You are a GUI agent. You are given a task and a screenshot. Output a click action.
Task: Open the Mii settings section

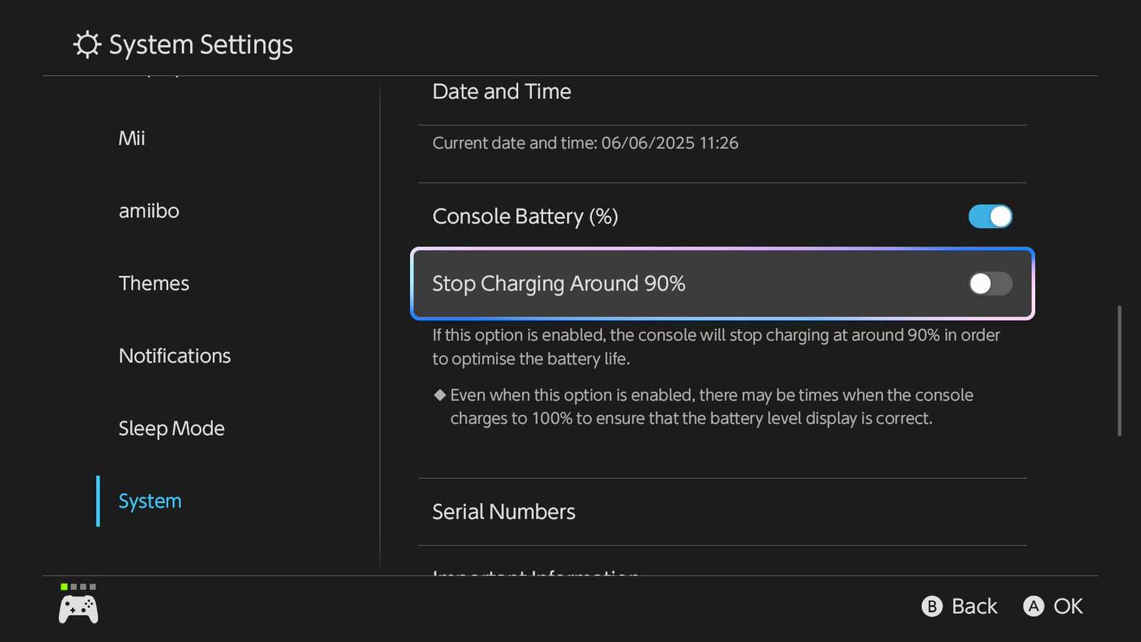(131, 137)
